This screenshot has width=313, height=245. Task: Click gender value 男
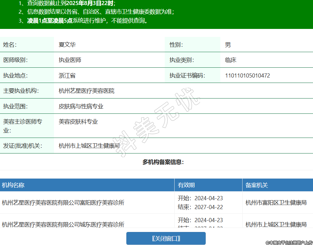(228, 45)
